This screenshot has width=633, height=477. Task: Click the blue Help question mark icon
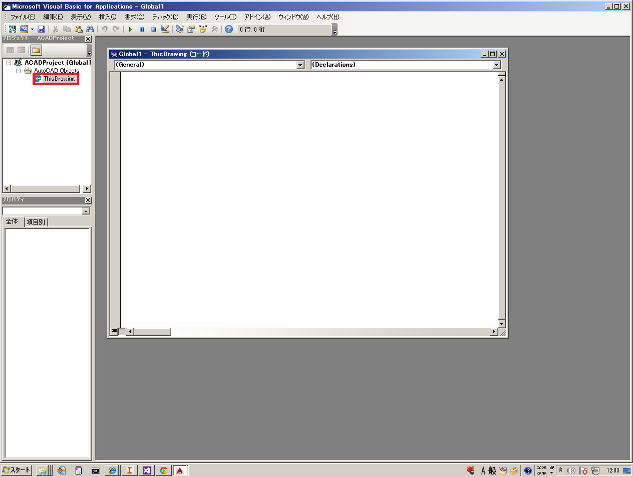[229, 29]
